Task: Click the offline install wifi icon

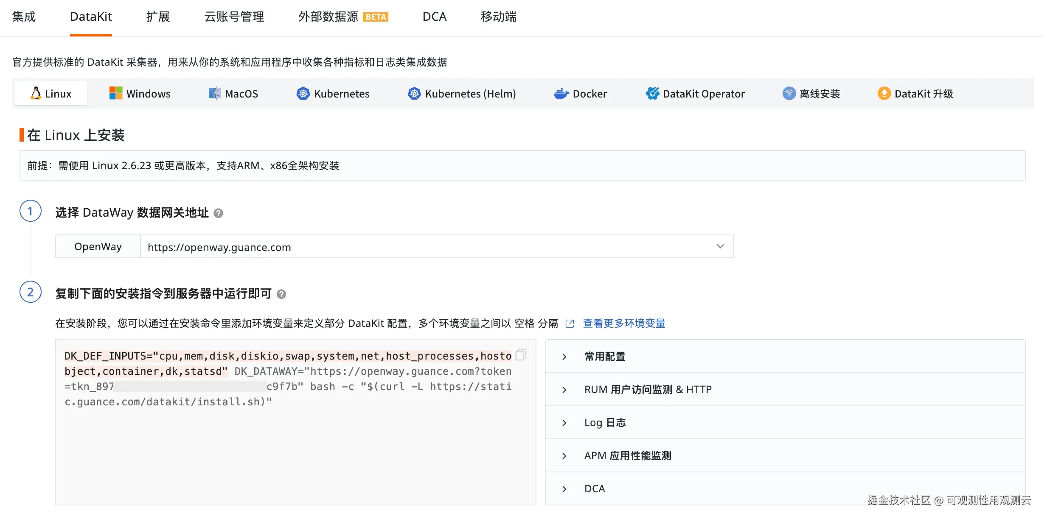Action: coord(789,93)
